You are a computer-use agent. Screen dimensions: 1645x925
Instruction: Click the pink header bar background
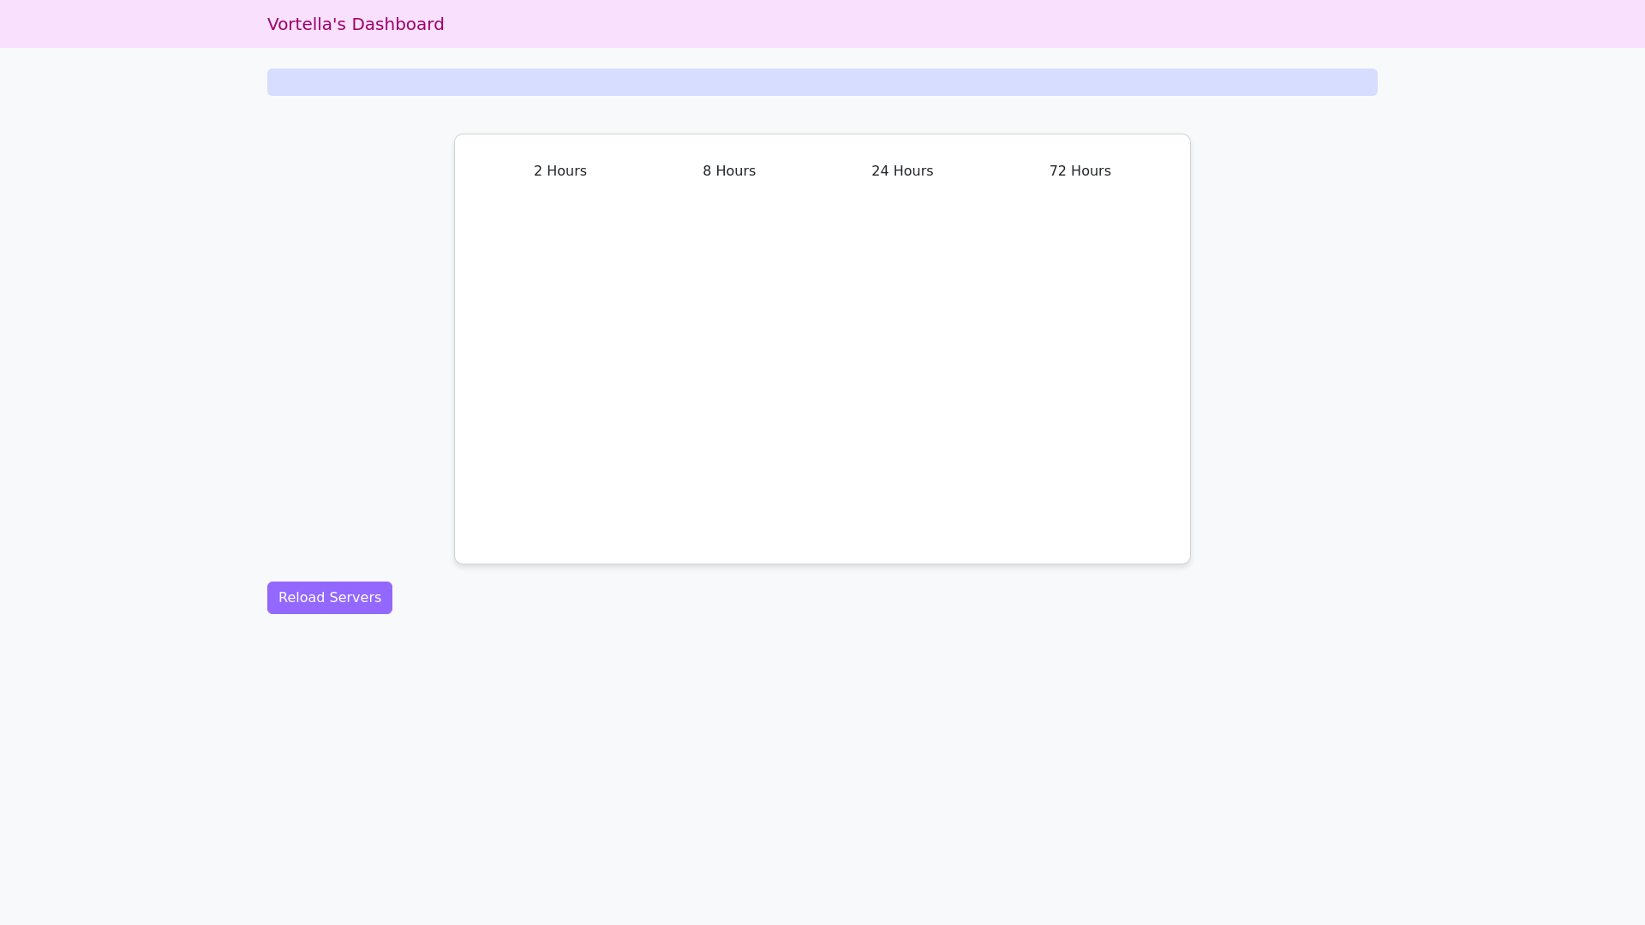coord(1028,24)
